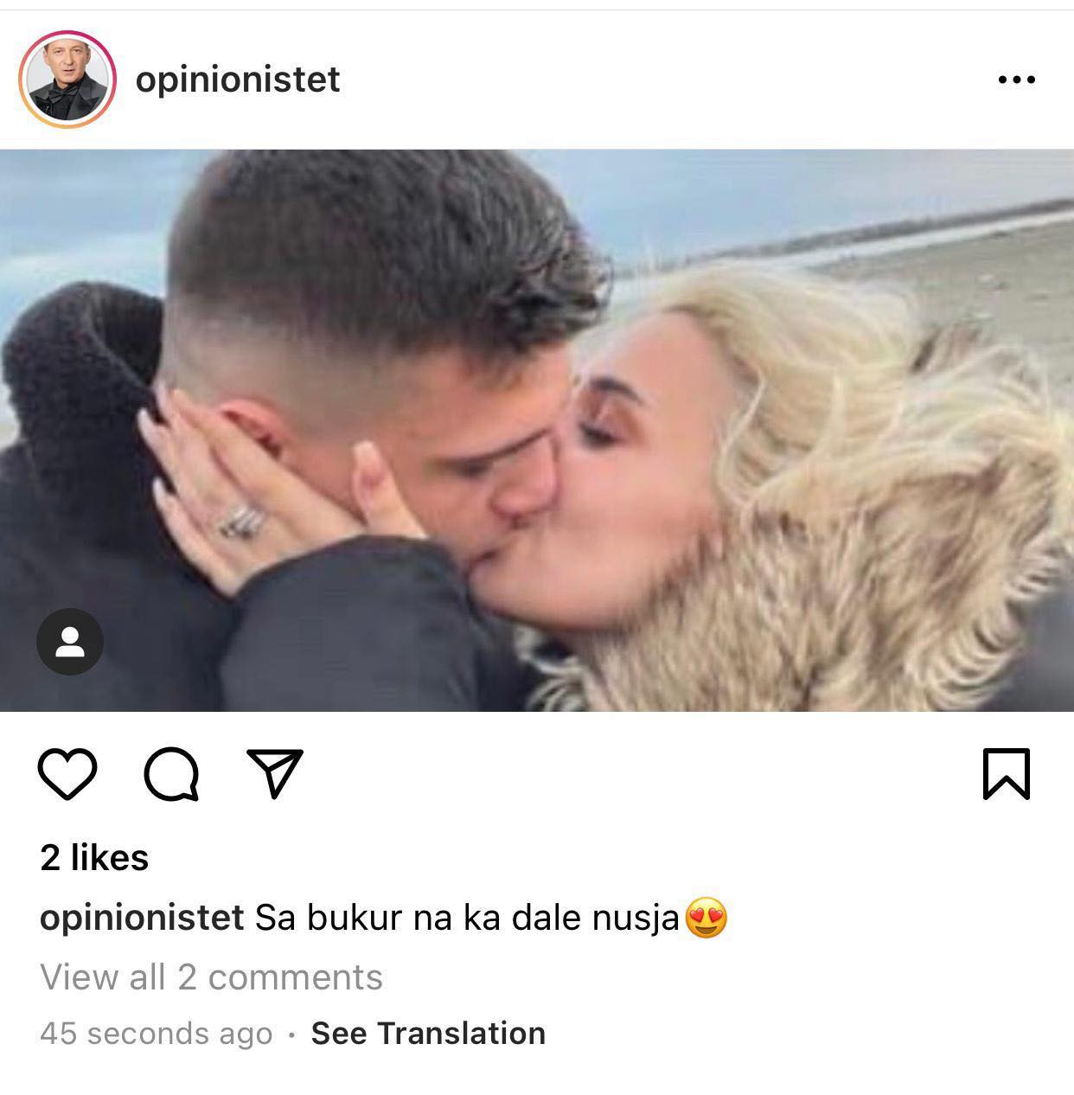Open the three-dot more options menu

1016,80
